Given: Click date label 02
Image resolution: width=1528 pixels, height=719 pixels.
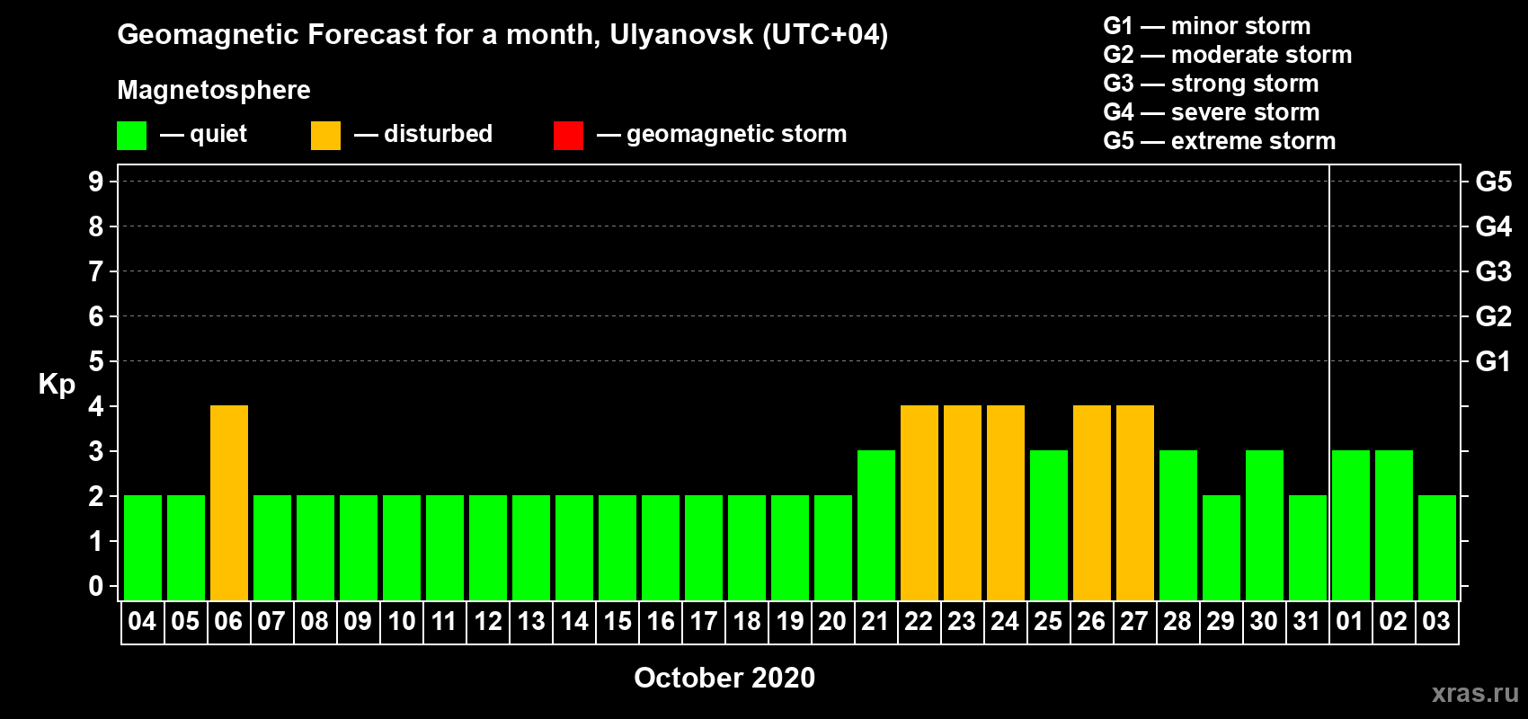Looking at the screenshot, I should [x=1393, y=621].
